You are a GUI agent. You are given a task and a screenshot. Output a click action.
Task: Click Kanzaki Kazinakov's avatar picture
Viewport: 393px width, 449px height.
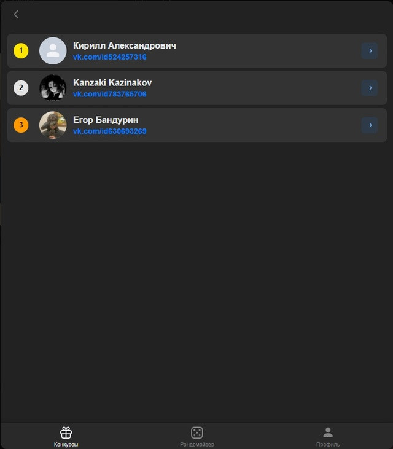click(x=53, y=88)
